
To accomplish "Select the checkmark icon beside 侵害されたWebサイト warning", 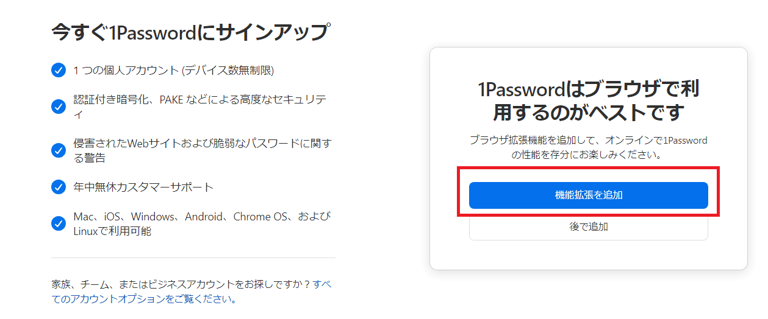I will 59,150.
